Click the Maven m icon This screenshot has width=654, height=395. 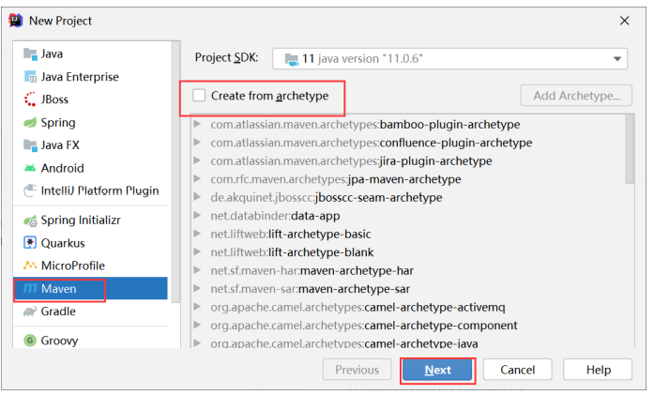click(30, 288)
